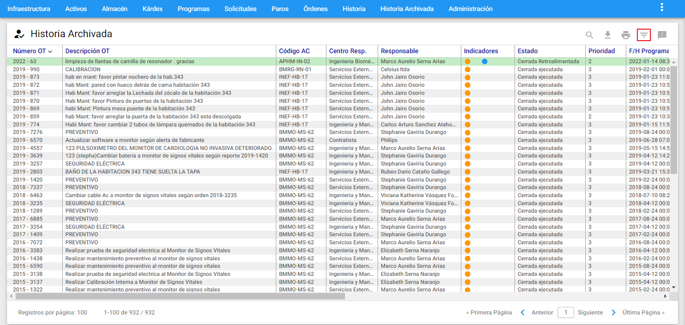Select Historia Archivada menu item
Image resolution: width=685 pixels, height=325 pixels.
pos(407,9)
